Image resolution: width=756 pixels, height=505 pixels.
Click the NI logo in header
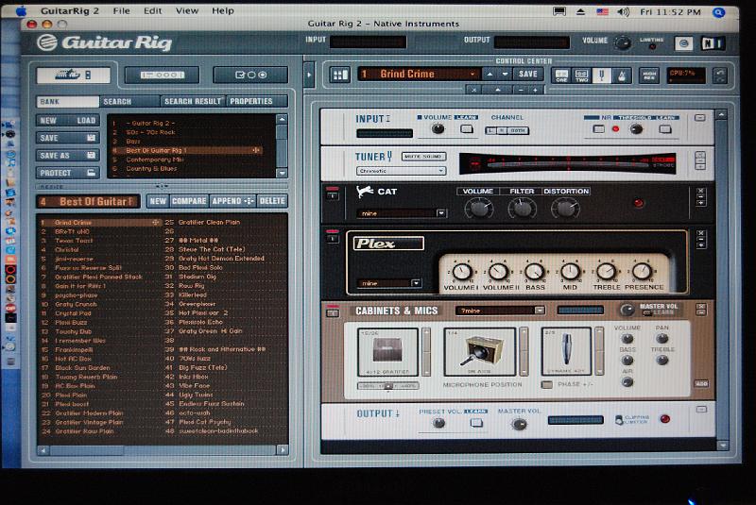[x=713, y=43]
